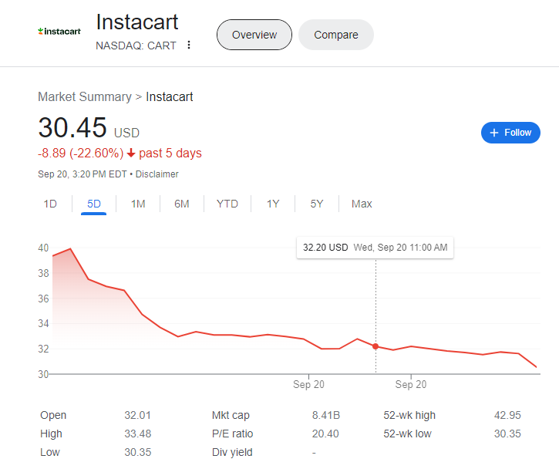The image size is (559, 469).
Task: Open the Disclaimer link
Action: [157, 174]
